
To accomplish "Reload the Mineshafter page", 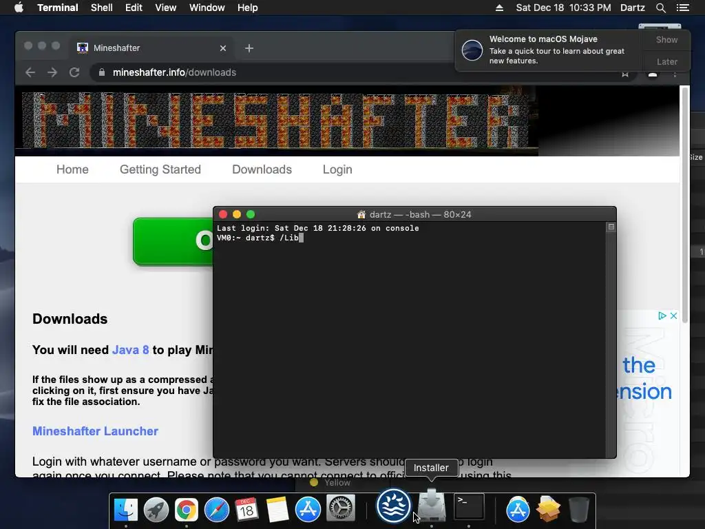I will pos(74,72).
